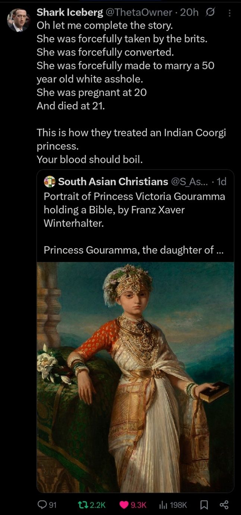Open the quoted tweet's 'Portrait of Princess Victoria' text

134,210
